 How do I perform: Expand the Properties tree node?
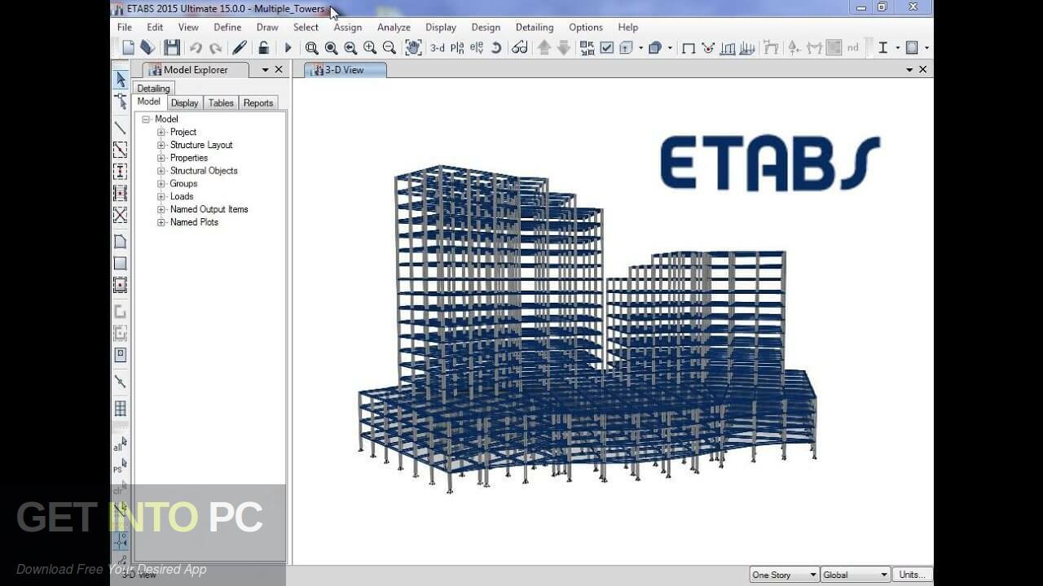[x=161, y=158]
